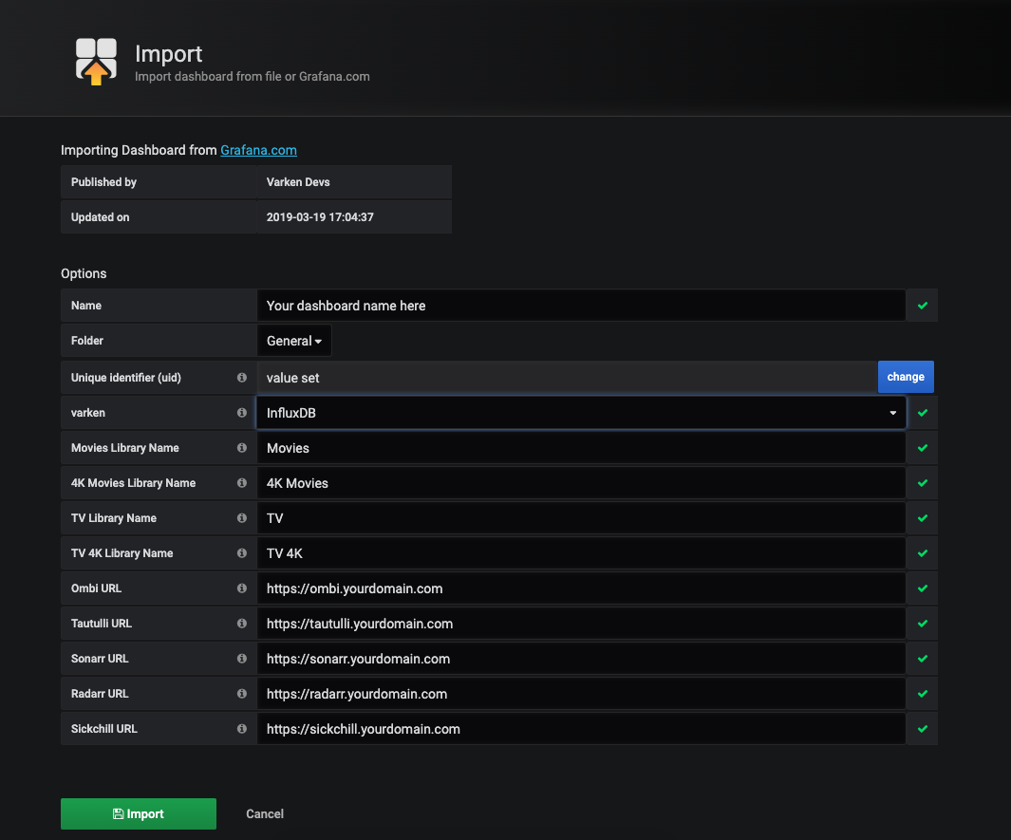Click 'Import dashboard from file or Grafana.com' subtitle
This screenshot has width=1011, height=840.
pyautogui.click(x=253, y=77)
